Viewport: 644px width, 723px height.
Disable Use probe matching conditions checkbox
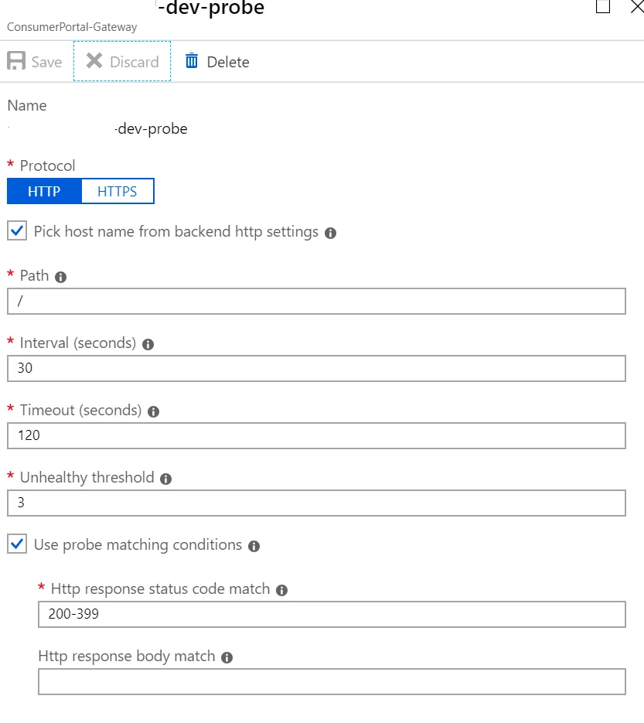[x=17, y=544]
